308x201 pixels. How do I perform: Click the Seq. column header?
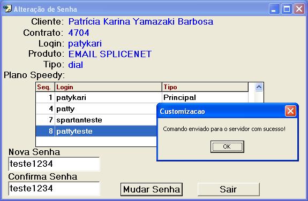pyautogui.click(x=45, y=87)
